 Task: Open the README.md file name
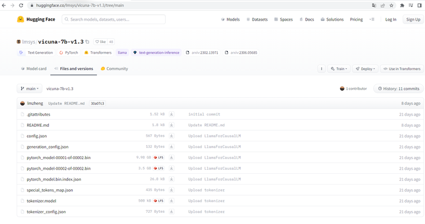coord(38,125)
